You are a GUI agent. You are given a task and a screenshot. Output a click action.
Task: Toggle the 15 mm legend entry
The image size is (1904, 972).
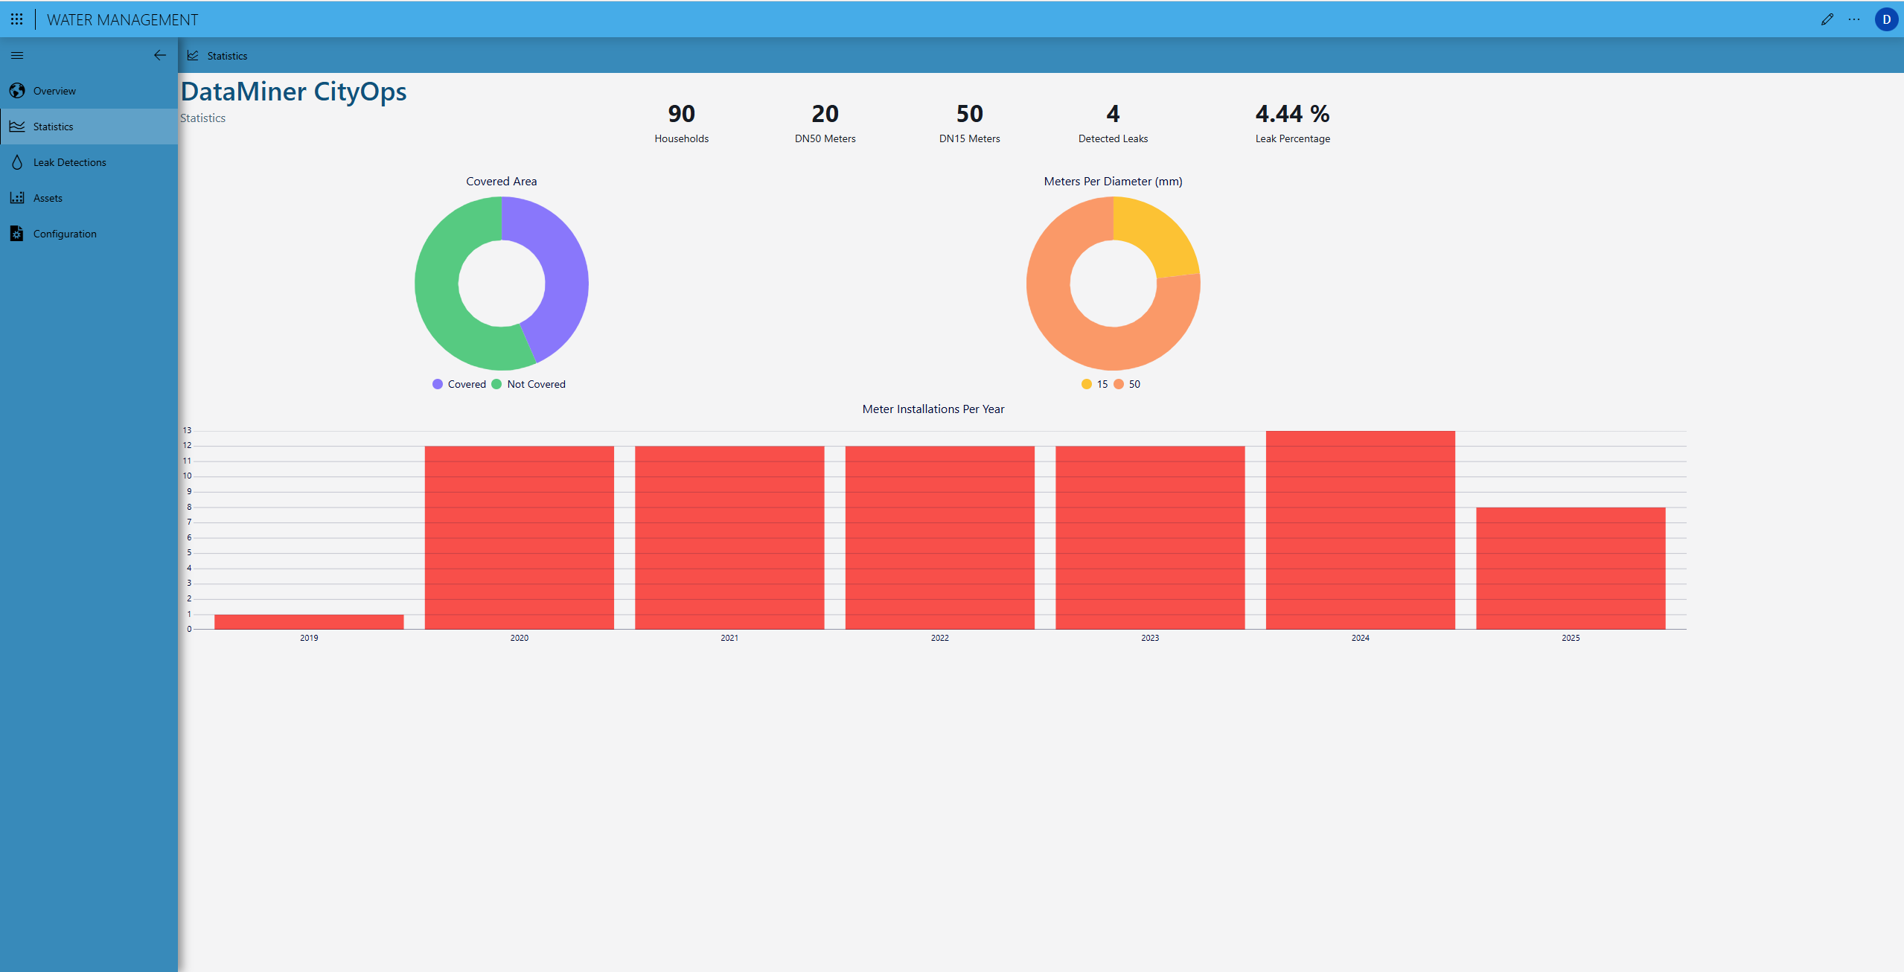[1095, 384]
